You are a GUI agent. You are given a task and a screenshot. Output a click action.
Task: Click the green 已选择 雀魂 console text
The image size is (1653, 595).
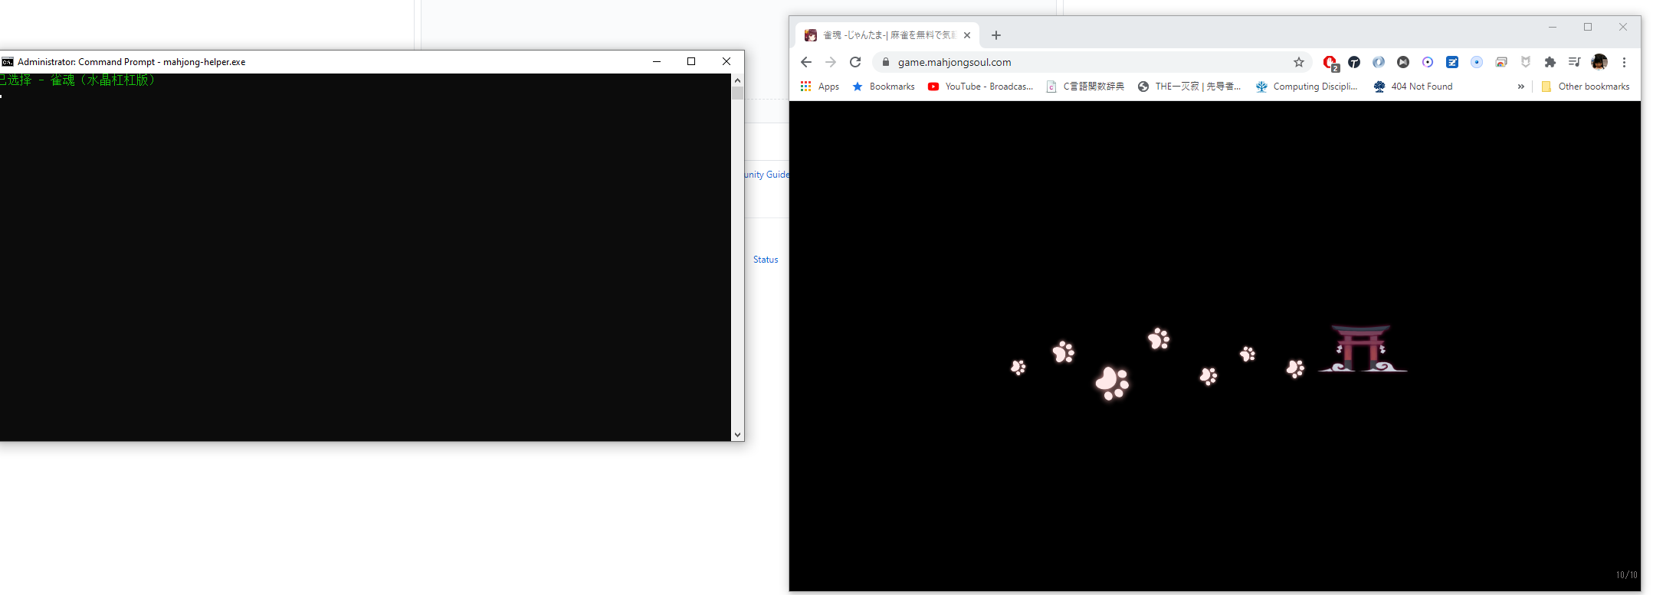[77, 80]
